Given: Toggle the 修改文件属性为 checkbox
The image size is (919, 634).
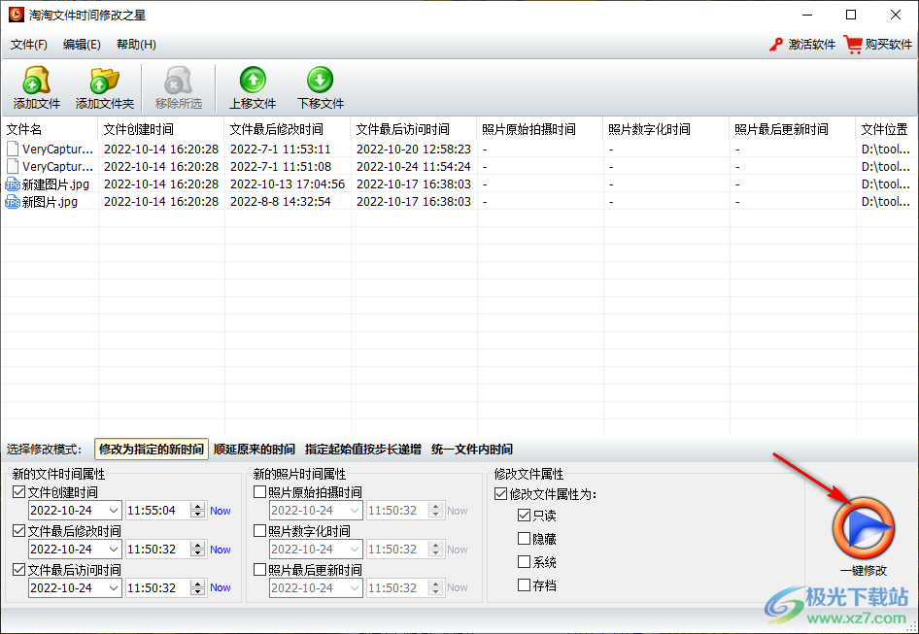Looking at the screenshot, I should tap(500, 494).
